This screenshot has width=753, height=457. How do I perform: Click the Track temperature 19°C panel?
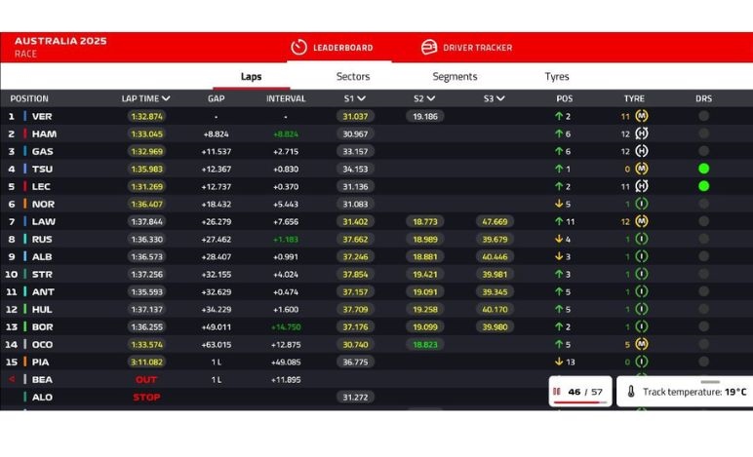(685, 392)
